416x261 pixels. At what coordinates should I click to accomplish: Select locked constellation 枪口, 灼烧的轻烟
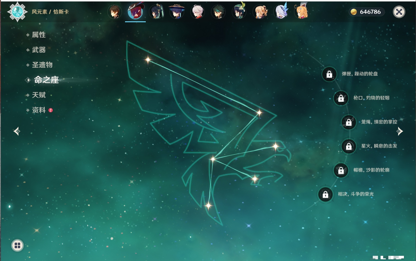point(341,98)
